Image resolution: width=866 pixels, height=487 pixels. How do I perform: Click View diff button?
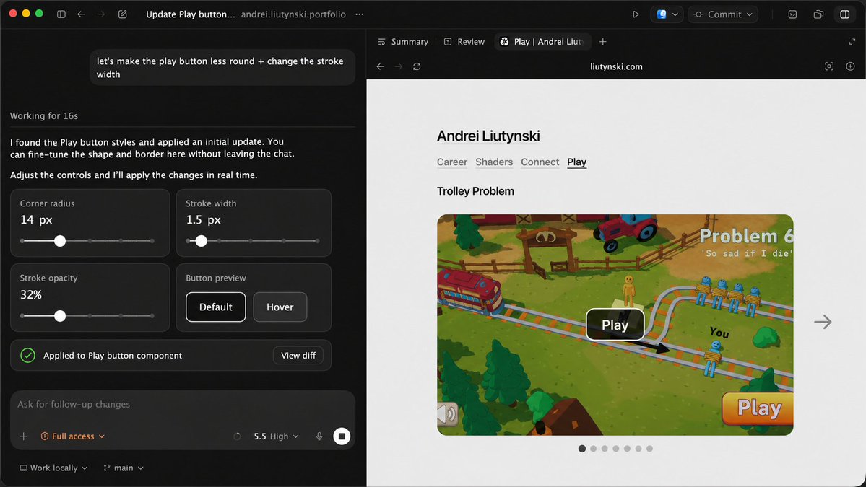click(x=298, y=355)
